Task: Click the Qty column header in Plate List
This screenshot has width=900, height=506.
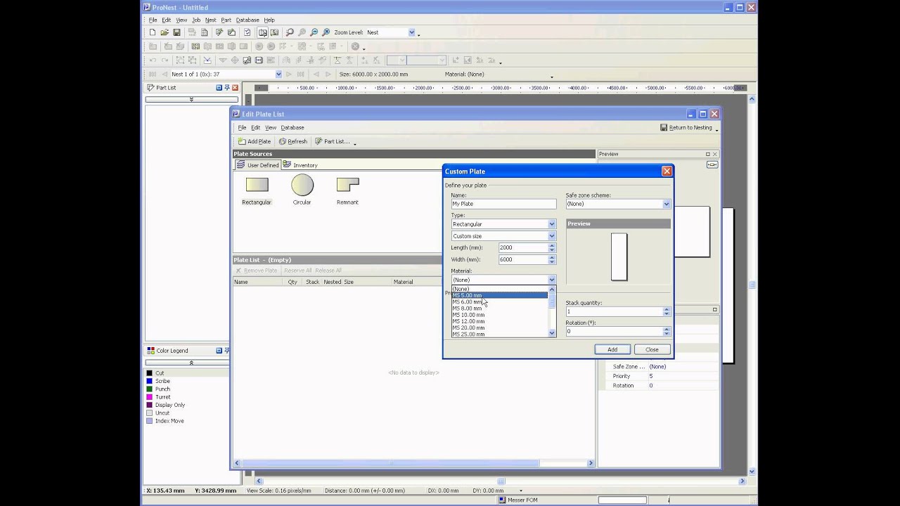Action: (x=292, y=282)
